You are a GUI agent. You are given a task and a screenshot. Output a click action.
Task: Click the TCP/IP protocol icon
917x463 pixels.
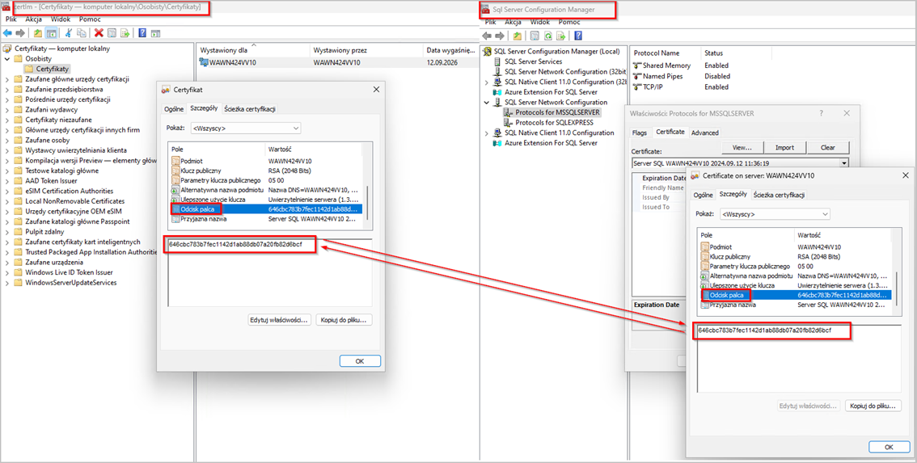(x=637, y=87)
